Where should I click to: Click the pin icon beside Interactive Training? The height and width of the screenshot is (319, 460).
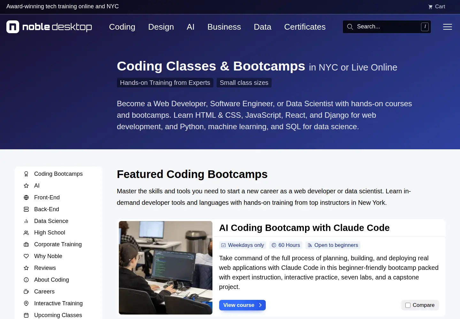26,303
